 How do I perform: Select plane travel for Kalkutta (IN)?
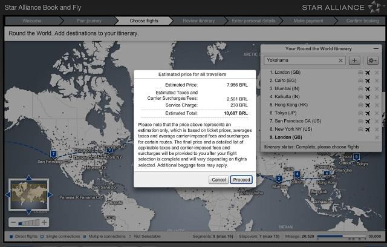pyautogui.click(x=368, y=97)
